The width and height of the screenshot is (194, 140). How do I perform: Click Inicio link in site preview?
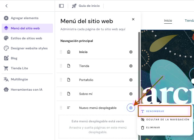pyautogui.click(x=168, y=21)
